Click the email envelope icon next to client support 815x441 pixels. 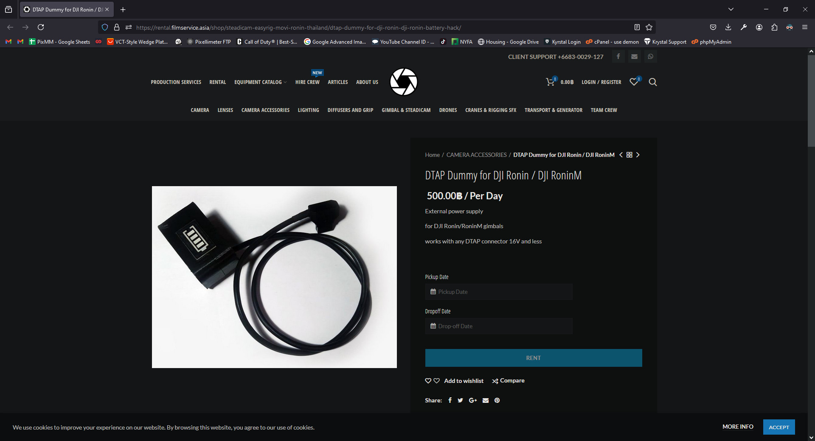634,56
